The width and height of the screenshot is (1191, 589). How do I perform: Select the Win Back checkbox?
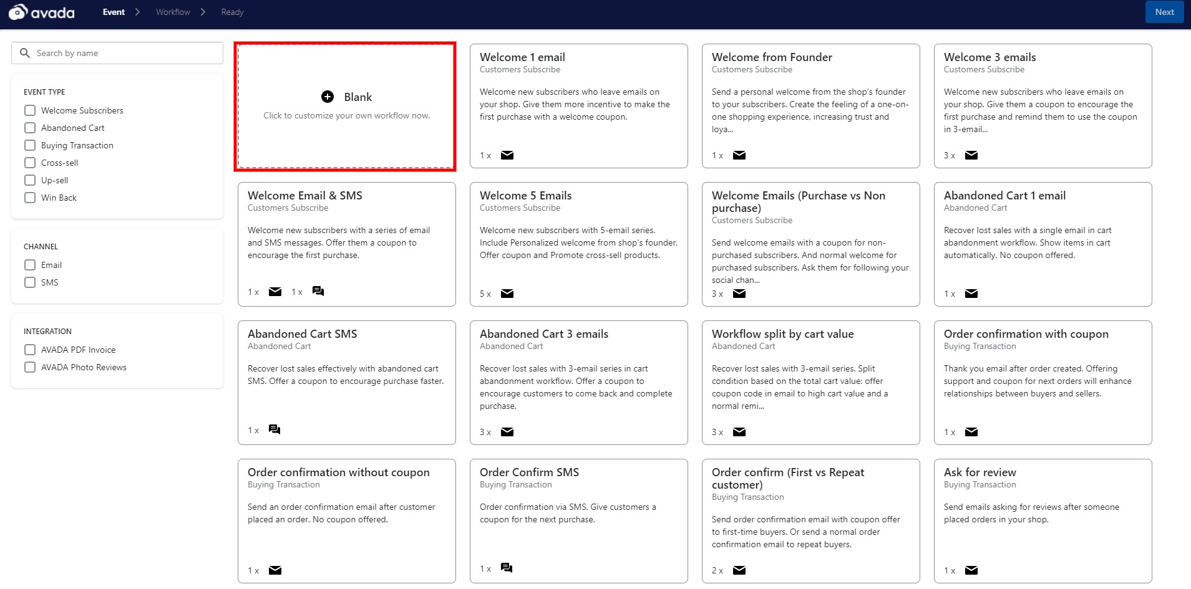coord(30,198)
